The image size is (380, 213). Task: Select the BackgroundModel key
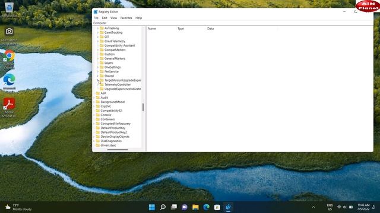pos(112,102)
